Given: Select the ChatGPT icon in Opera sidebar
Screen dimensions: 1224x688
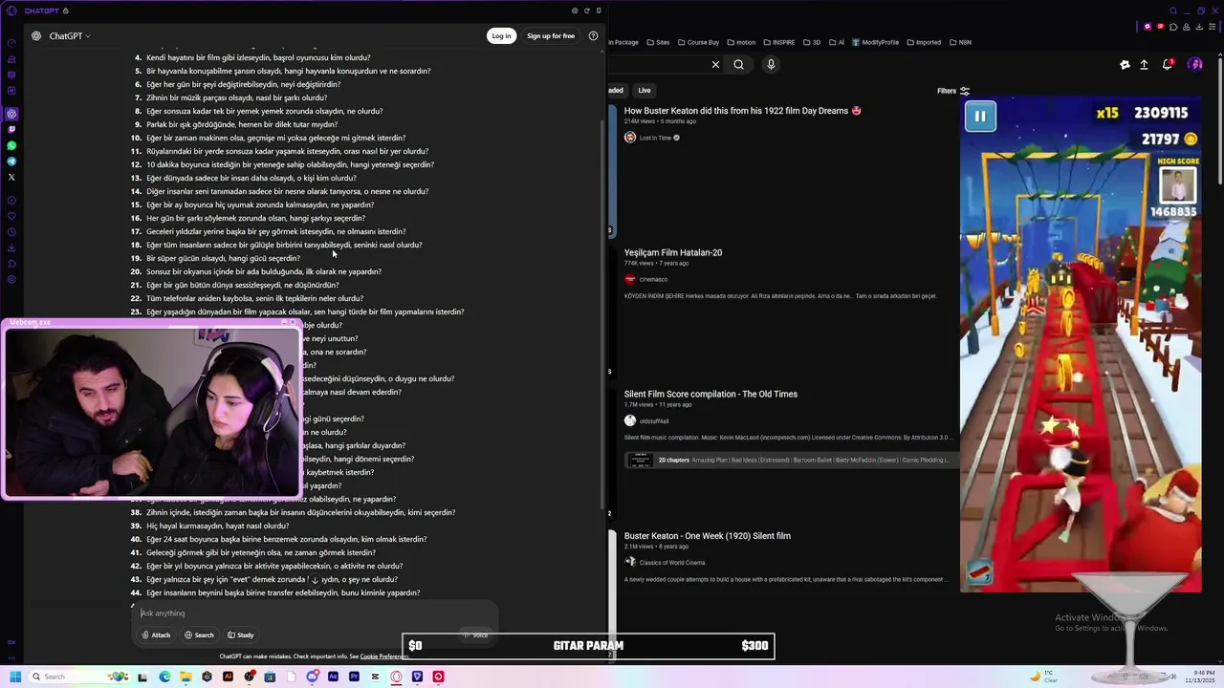Looking at the screenshot, I should pyautogui.click(x=11, y=114).
